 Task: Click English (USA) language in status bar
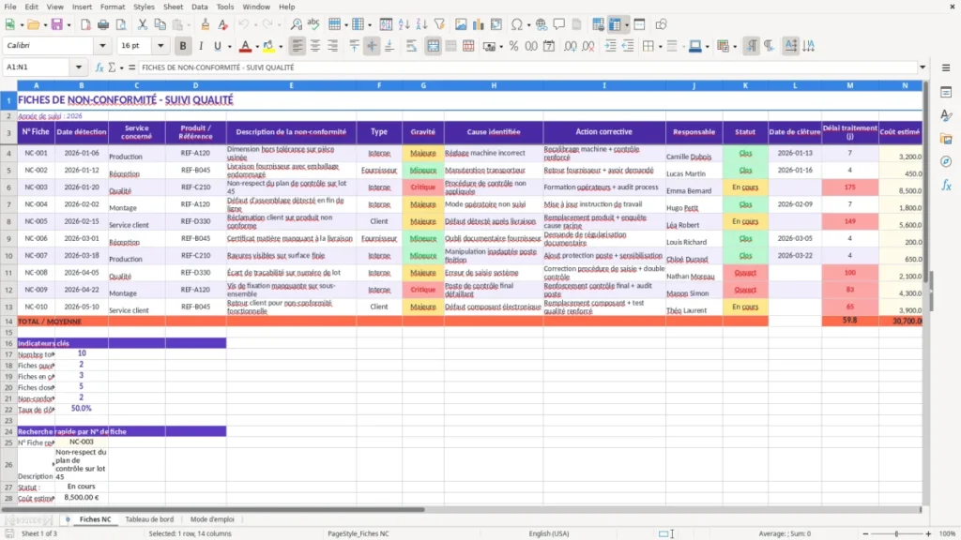548,533
